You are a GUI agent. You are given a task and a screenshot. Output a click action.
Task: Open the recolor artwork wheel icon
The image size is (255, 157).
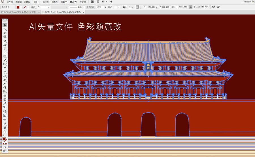(x=124, y=7)
